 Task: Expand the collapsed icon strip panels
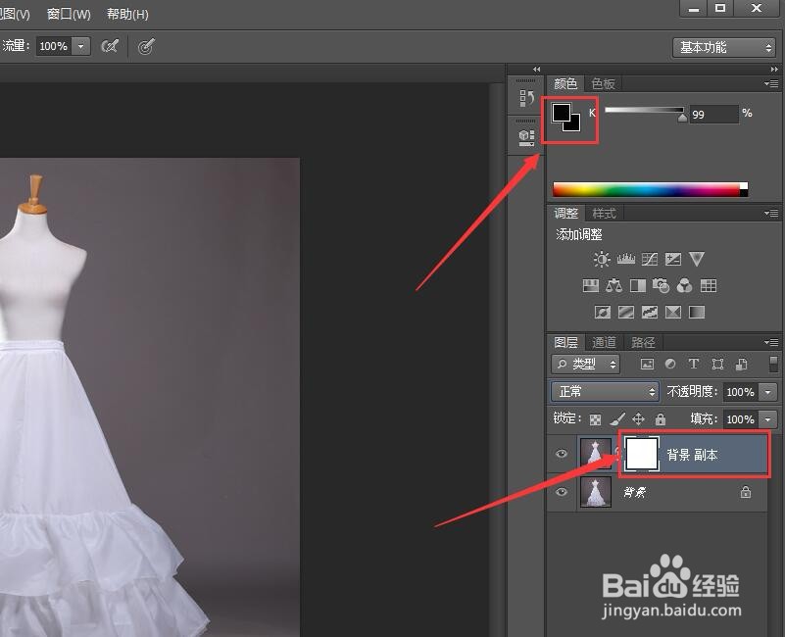tap(537, 70)
